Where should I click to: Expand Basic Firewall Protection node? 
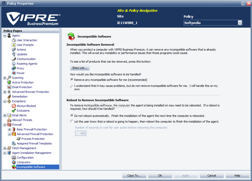point(9,129)
